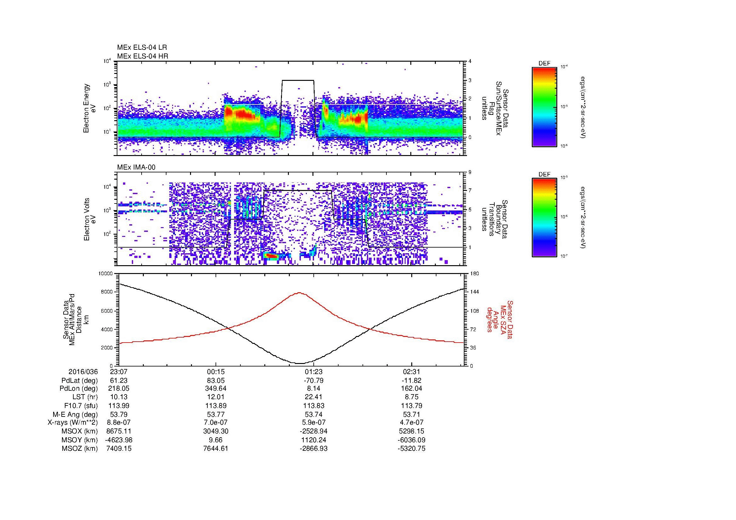The height and width of the screenshot is (520, 736).
Task: Select the M-E Ang (deg) row label
Action: point(75,414)
